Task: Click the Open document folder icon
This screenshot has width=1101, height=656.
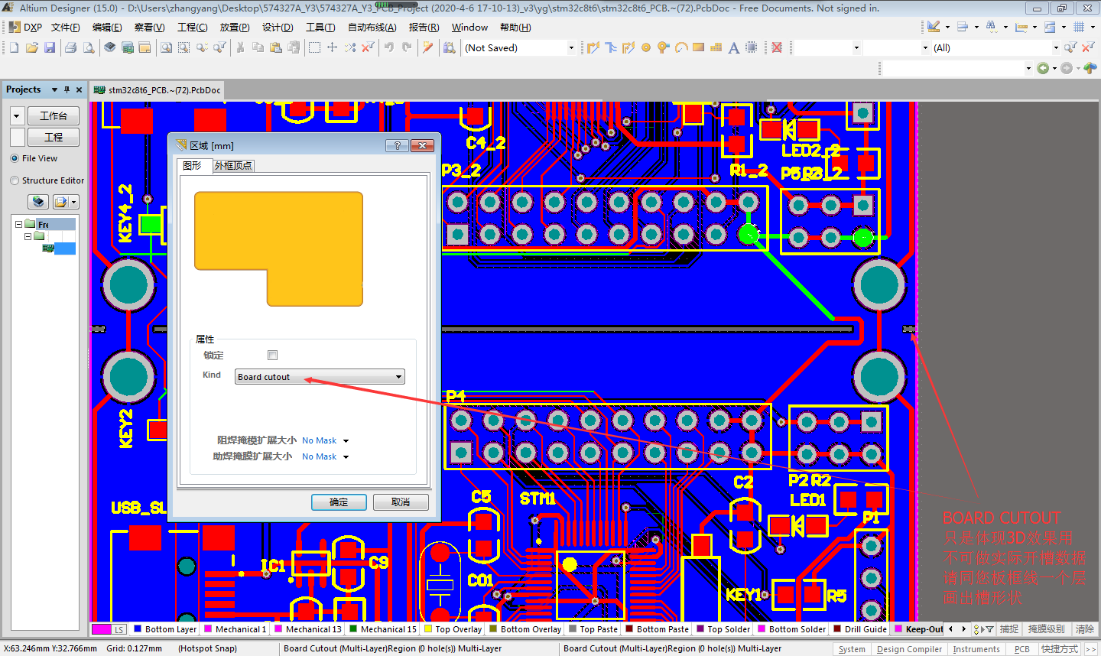Action: click(31, 47)
